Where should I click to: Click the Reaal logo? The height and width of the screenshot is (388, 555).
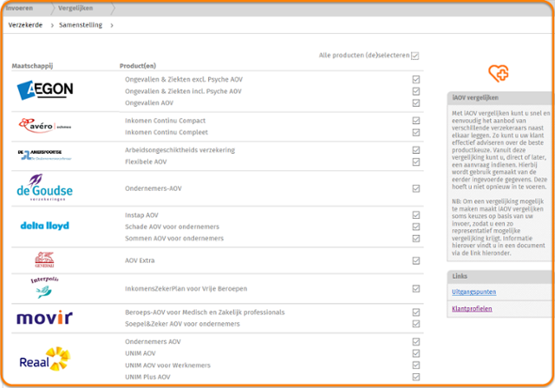click(x=44, y=359)
